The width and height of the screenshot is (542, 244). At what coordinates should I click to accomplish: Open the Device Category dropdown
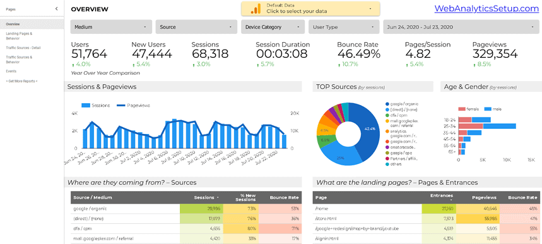tap(273, 27)
